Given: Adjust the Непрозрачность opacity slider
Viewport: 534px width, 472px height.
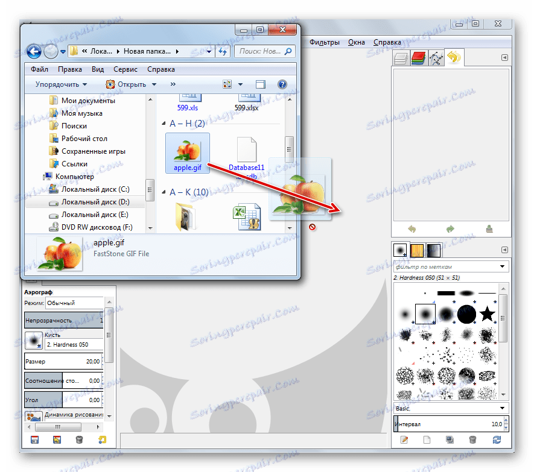Looking at the screenshot, I should point(64,320).
